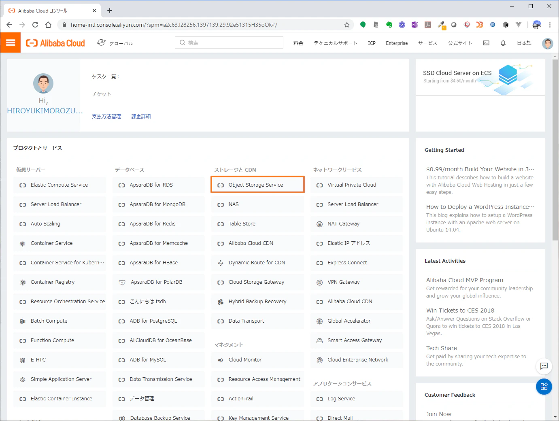
Task: Open the Join Now feedback entry
Action: click(438, 414)
